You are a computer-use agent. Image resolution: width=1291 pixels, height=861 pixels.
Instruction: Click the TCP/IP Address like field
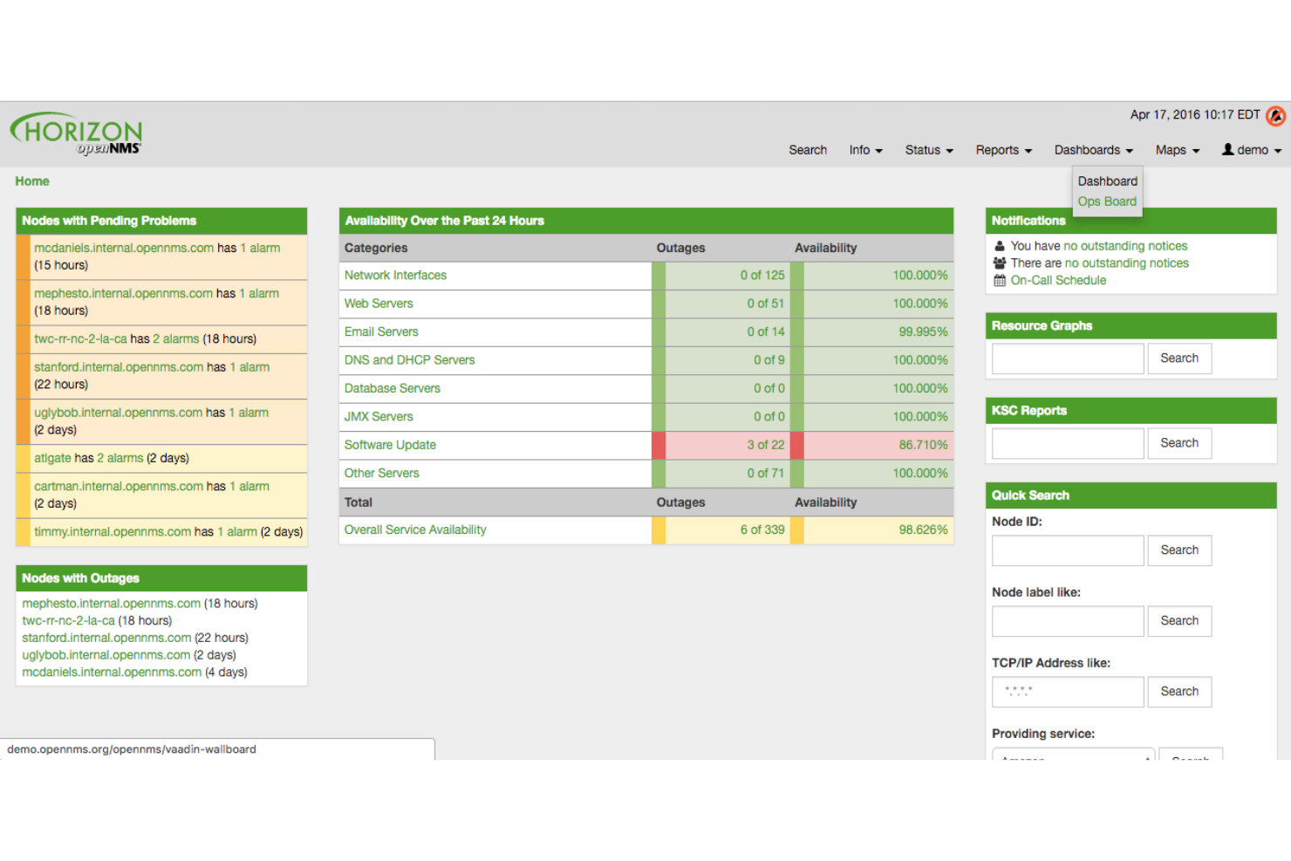pyautogui.click(x=1067, y=692)
